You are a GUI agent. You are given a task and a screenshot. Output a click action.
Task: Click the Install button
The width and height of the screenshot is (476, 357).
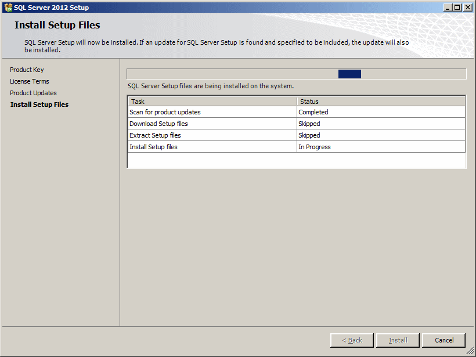pos(398,340)
